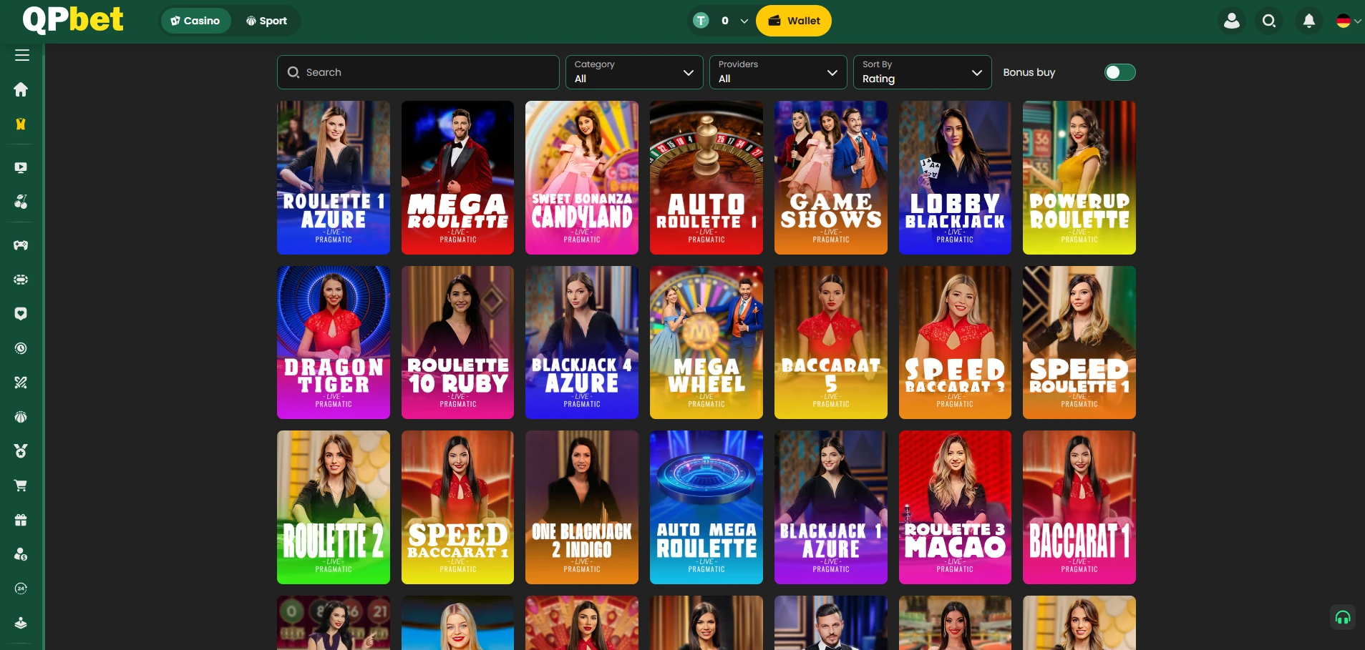Click the QPbet logo

73,19
